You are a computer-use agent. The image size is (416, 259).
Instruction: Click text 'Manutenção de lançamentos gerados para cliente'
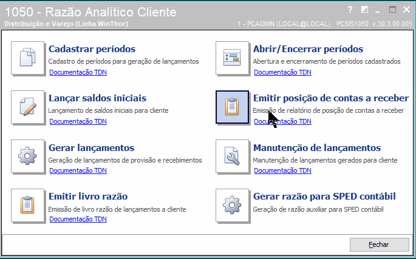325,160
